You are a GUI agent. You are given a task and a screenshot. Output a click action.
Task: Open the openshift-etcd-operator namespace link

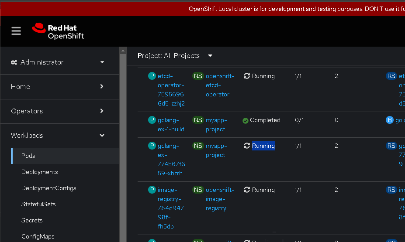[220, 85]
